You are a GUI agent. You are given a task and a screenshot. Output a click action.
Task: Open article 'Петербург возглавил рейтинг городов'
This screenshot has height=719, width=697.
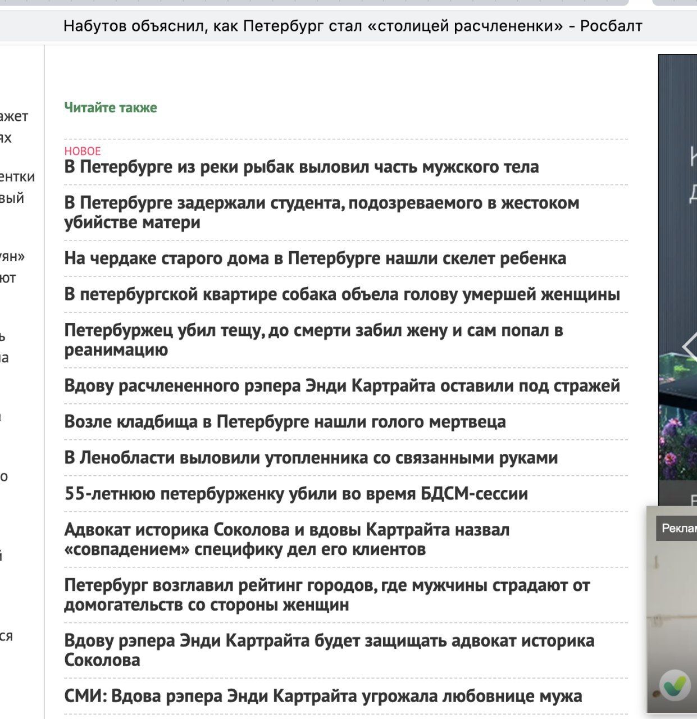click(x=327, y=595)
